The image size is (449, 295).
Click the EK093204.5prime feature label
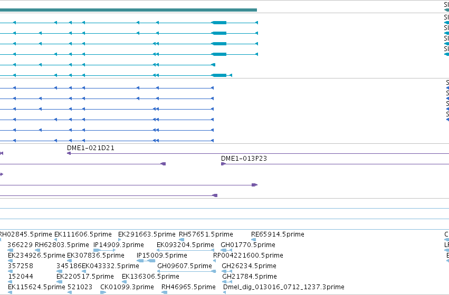pyautogui.click(x=185, y=245)
